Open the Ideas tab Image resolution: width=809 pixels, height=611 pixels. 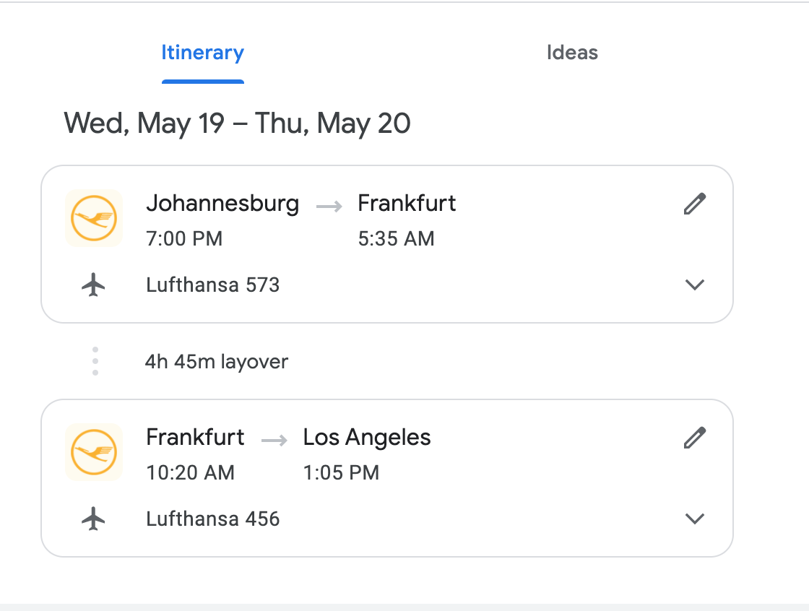click(x=572, y=53)
